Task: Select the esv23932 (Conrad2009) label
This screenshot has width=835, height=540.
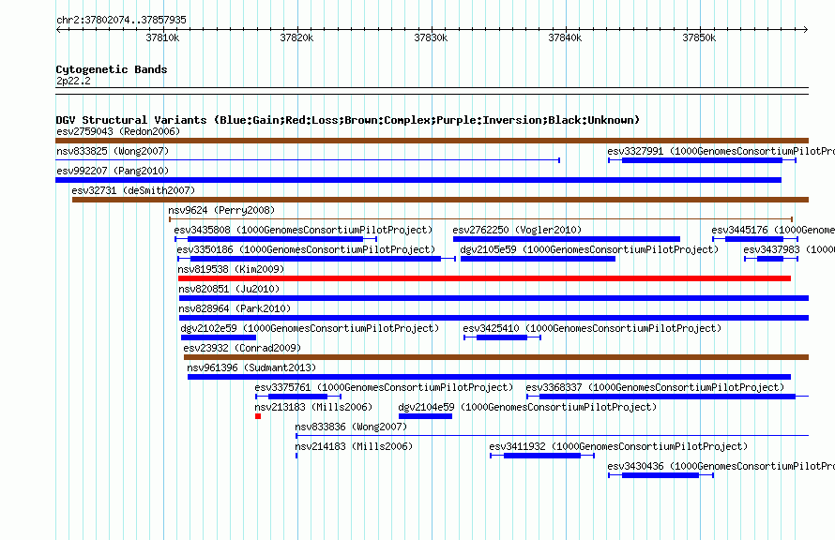Action: tap(242, 348)
